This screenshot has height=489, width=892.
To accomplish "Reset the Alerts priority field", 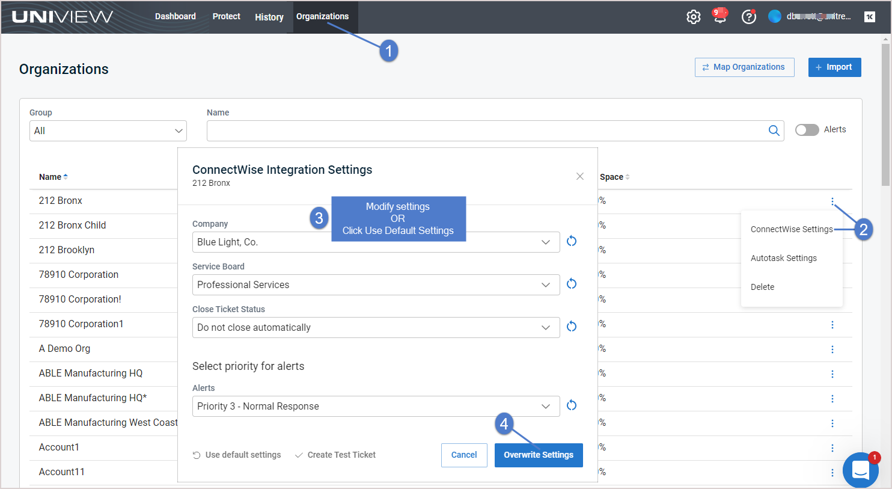I will [x=572, y=405].
